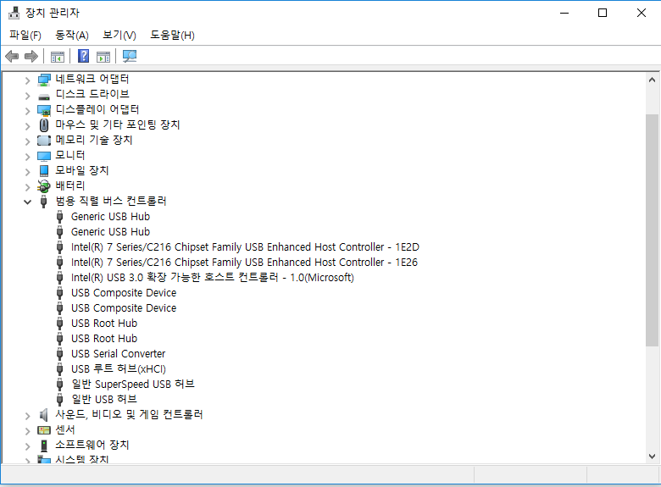Minimize the 장치 관리자 window

(x=564, y=13)
